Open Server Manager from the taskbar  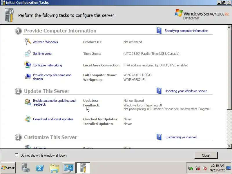tap(25, 168)
